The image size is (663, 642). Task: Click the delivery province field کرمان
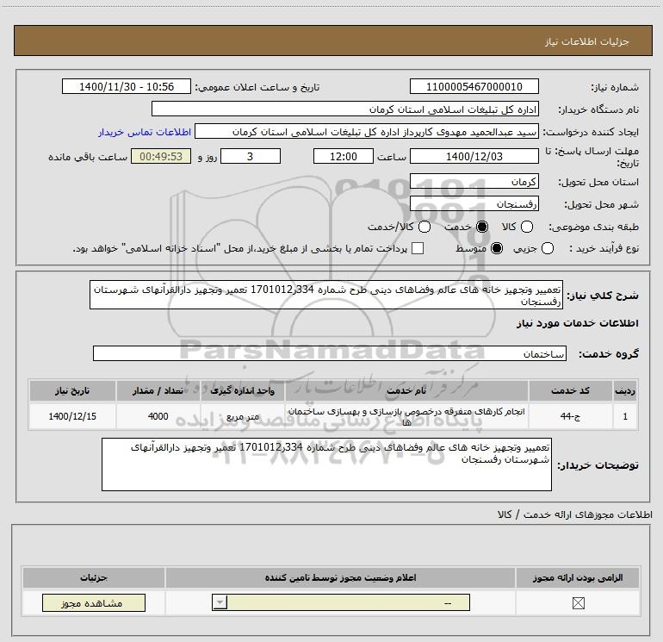[474, 181]
